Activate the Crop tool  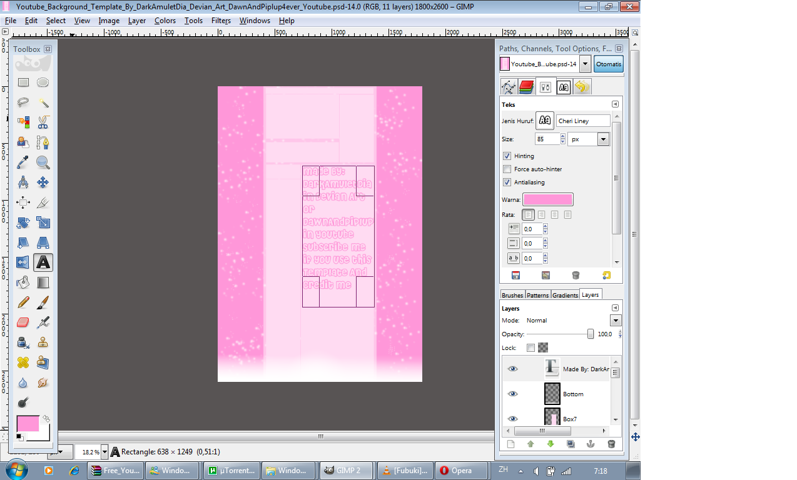(x=43, y=202)
